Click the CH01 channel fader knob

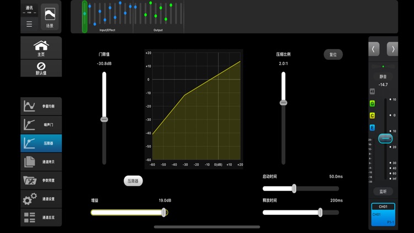pos(385,139)
